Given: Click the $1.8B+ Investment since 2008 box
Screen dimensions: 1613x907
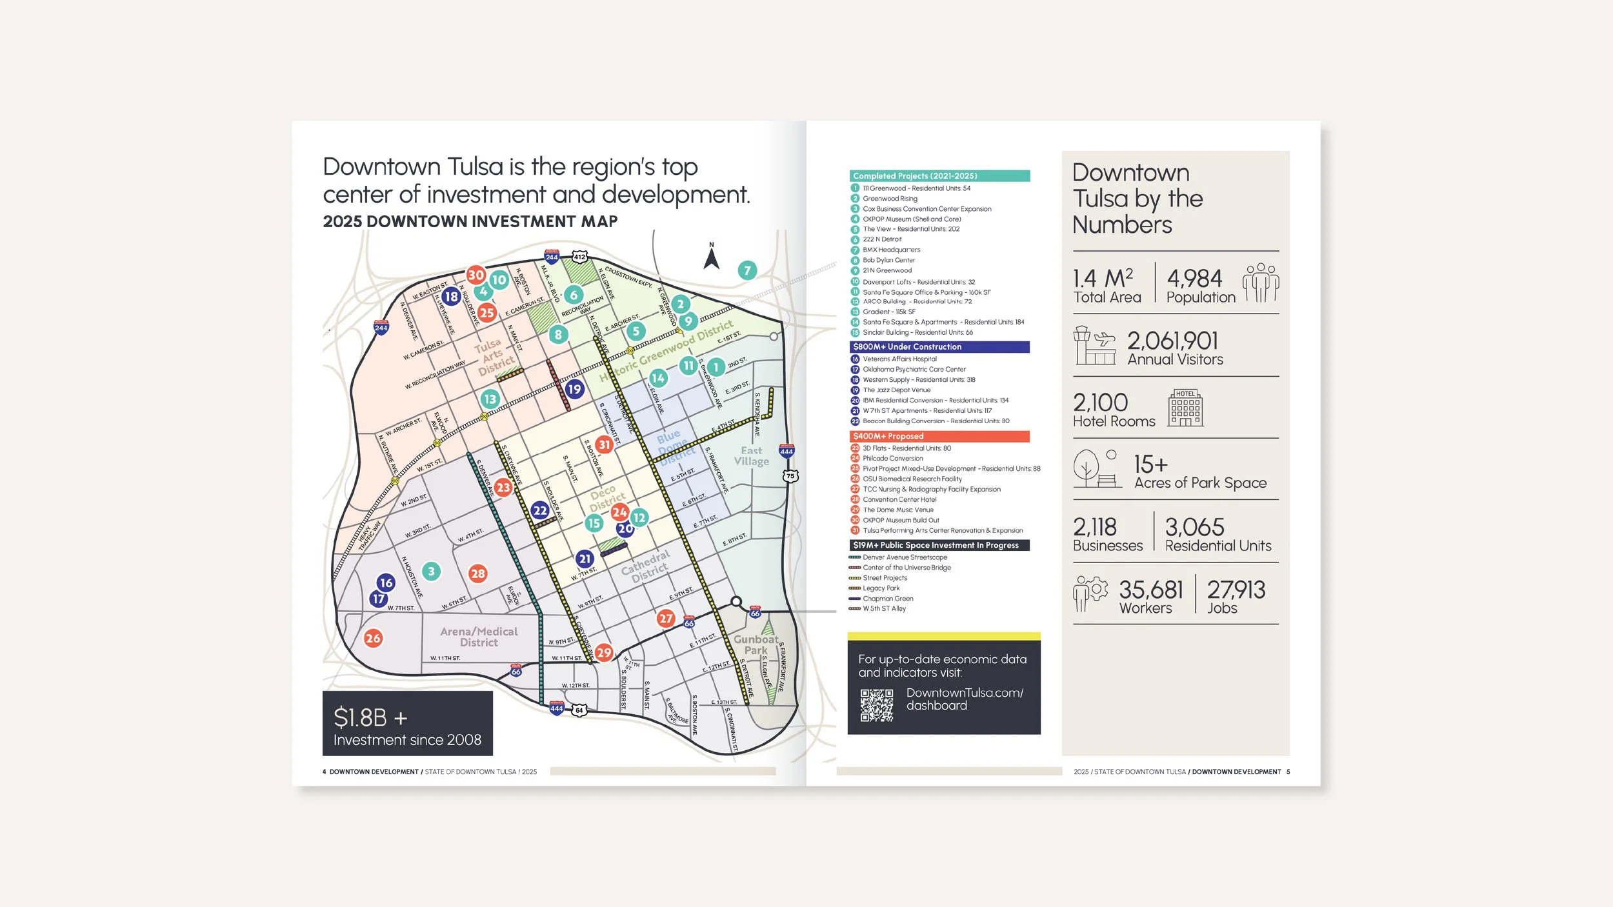Looking at the screenshot, I should 407,723.
